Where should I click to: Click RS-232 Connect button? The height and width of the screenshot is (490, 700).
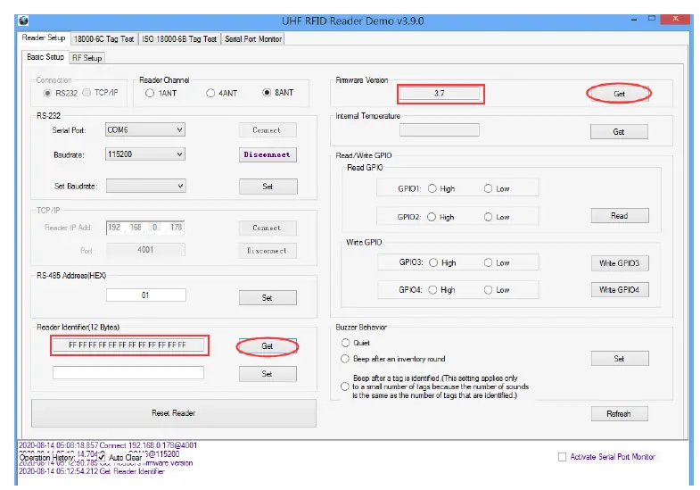pyautogui.click(x=268, y=130)
